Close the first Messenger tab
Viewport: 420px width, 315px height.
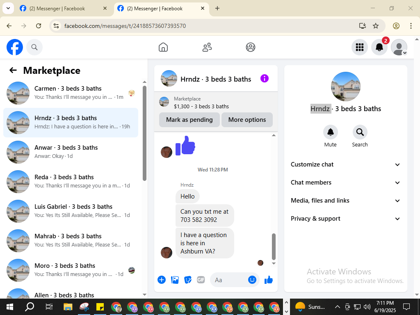(x=105, y=8)
